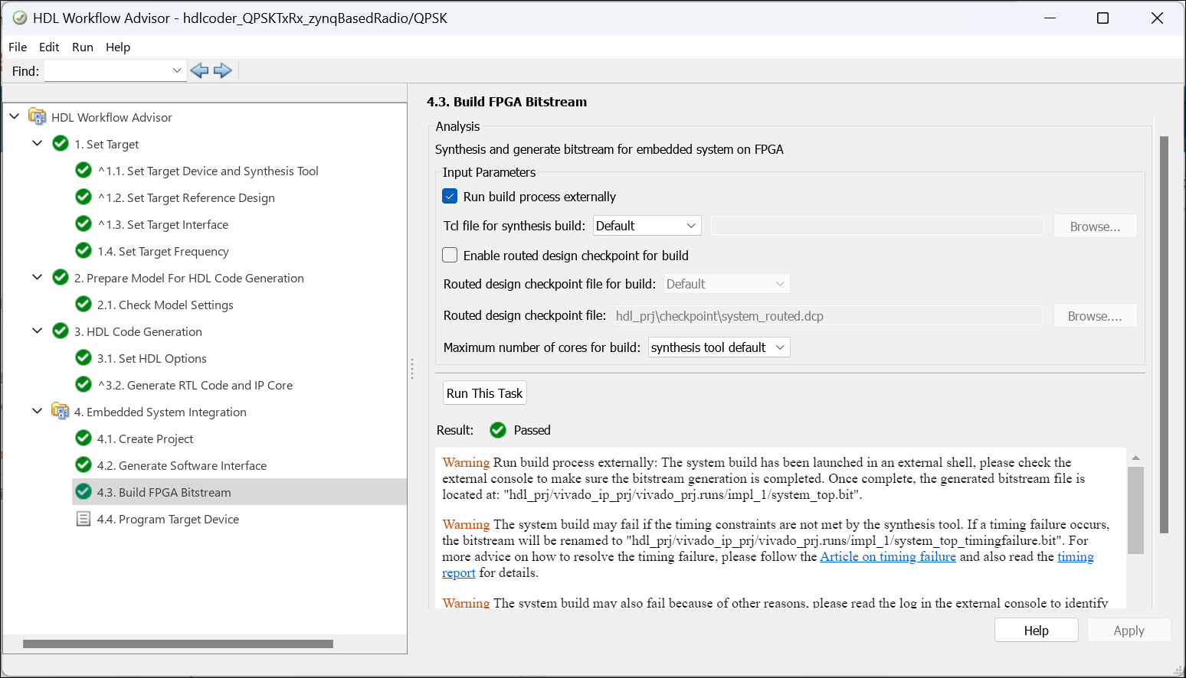1186x678 pixels.
Task: Collapse the 3. HDL Code Generation node
Action: [37, 331]
